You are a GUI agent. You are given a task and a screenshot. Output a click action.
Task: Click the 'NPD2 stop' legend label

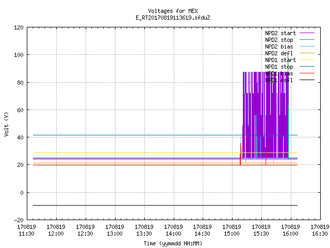click(x=279, y=40)
